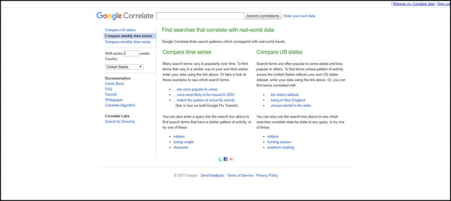Click the Shift series weeks field

tap(131, 54)
